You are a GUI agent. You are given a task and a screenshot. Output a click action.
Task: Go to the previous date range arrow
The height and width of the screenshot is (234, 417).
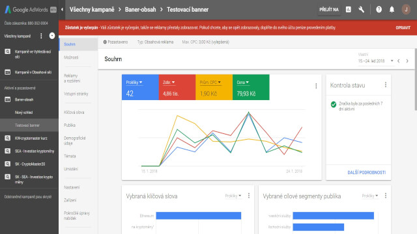click(x=398, y=61)
